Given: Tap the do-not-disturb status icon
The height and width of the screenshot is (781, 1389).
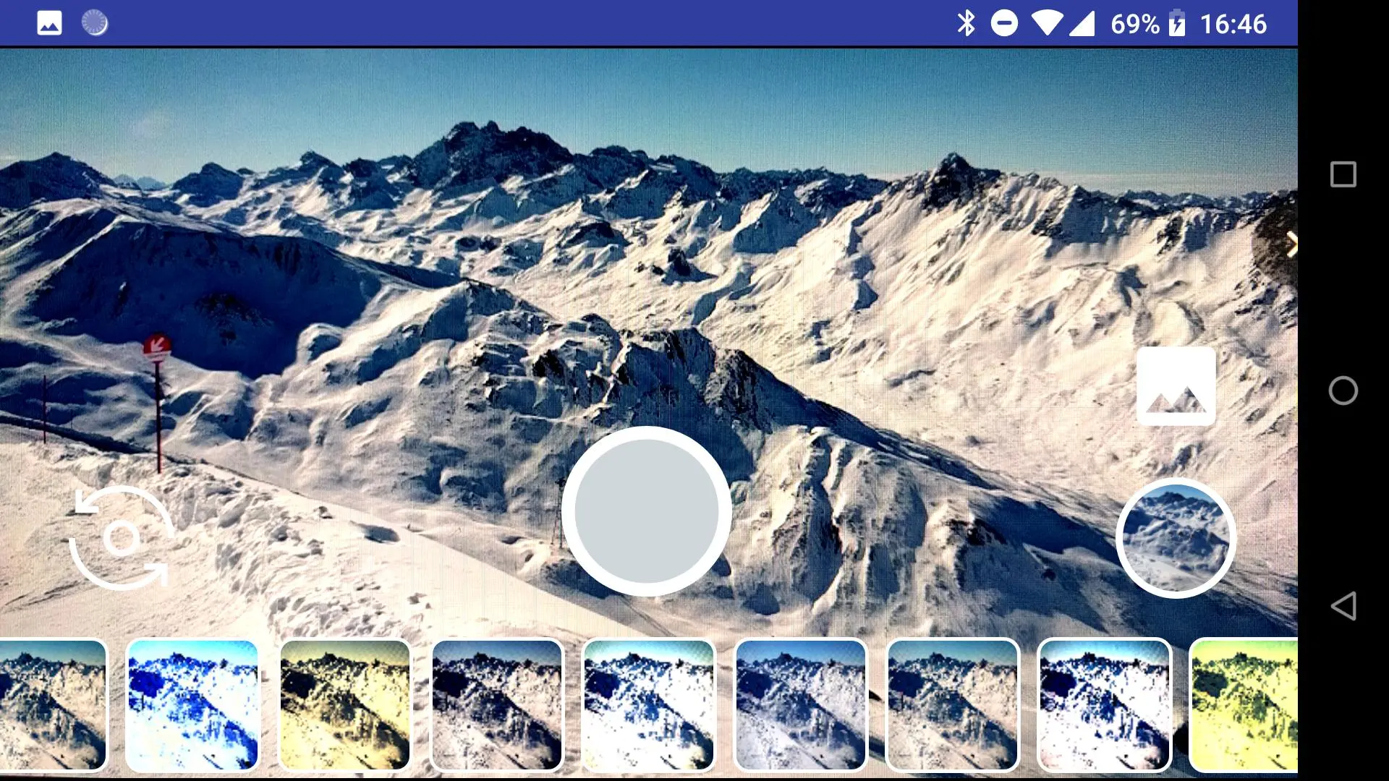Looking at the screenshot, I should (1004, 23).
